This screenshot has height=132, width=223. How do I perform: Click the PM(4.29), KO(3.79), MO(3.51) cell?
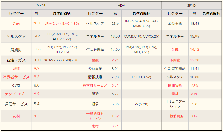[141, 50]
